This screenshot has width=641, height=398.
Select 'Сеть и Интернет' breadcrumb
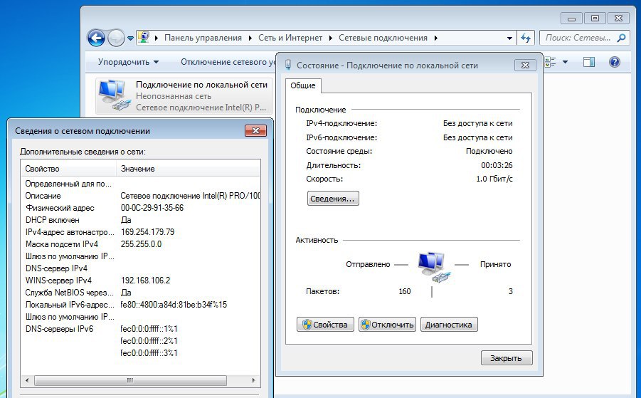pos(290,38)
